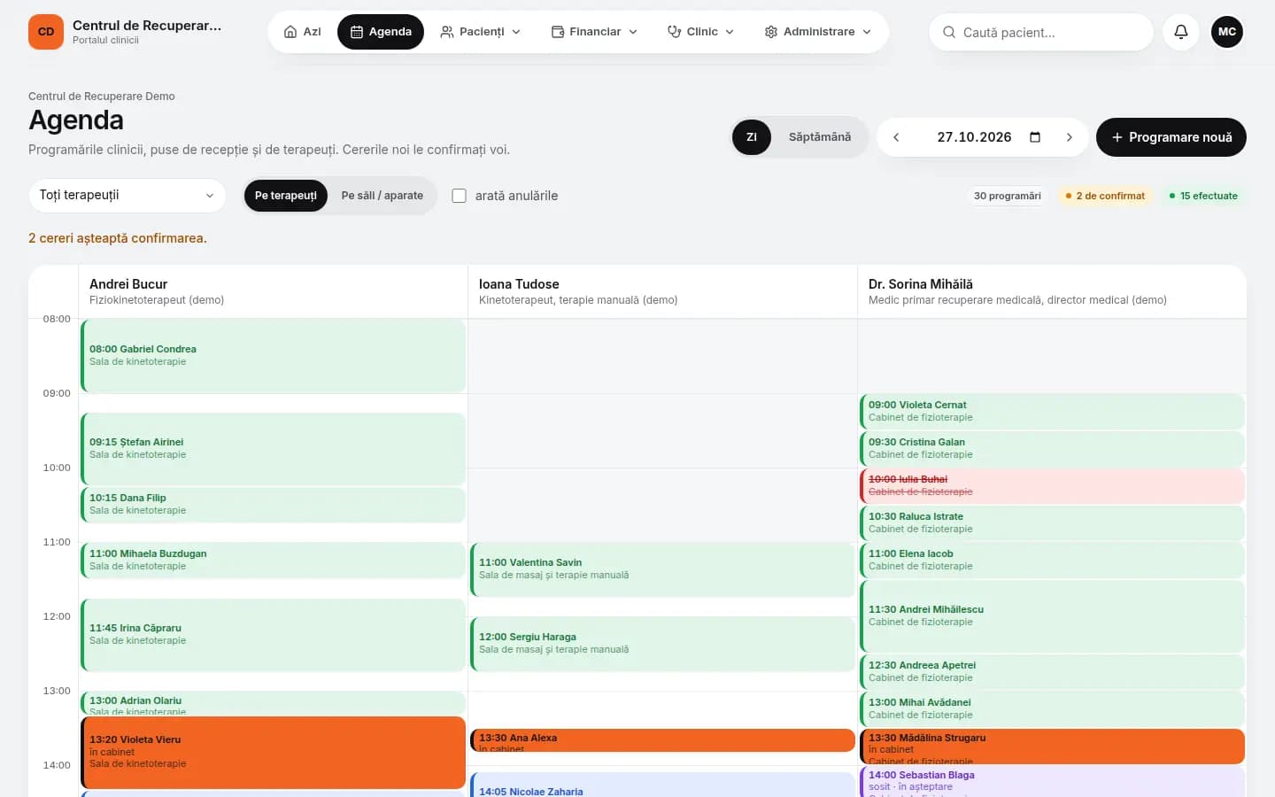Go to next day arrow
Screen dimensions: 1275x797
(1070, 137)
